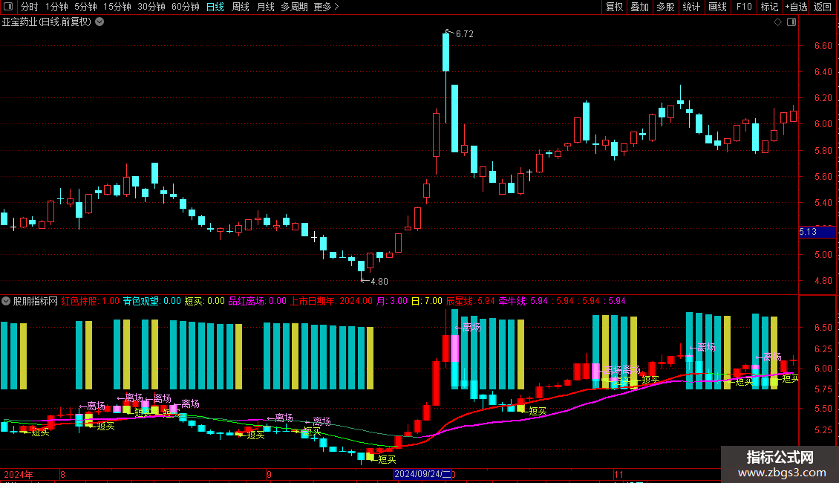Click the right panel toggle icon
This screenshot has width=839, height=483.
791,22
